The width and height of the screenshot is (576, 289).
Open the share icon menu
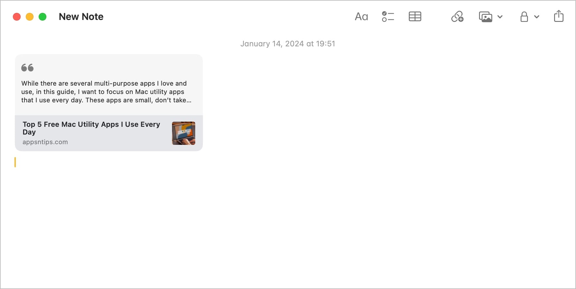[559, 16]
